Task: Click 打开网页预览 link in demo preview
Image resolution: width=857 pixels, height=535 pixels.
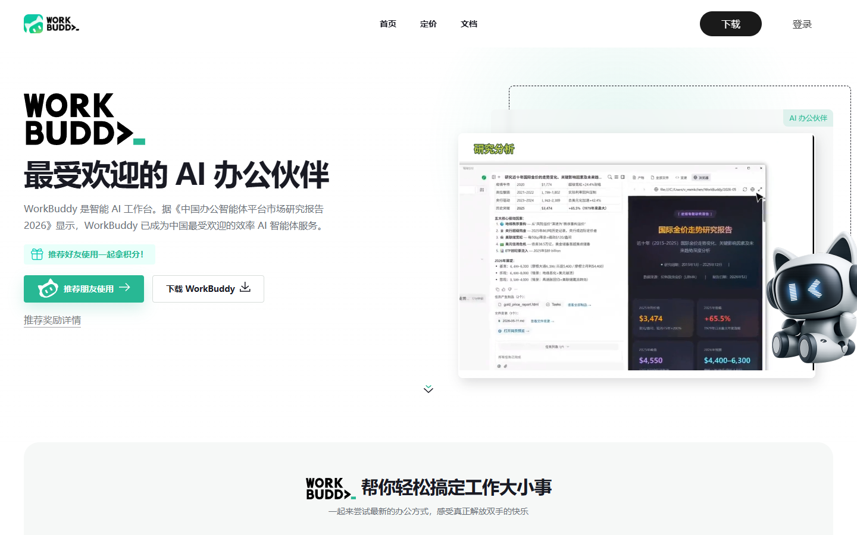Action: click(x=514, y=331)
